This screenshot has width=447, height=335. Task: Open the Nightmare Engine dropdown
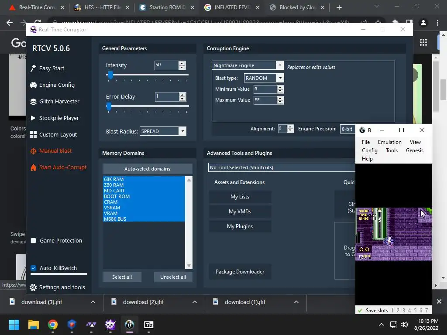(280, 65)
